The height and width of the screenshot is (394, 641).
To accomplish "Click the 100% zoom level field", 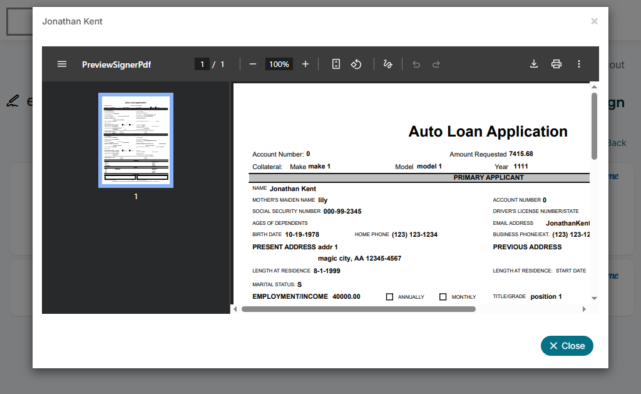I will click(279, 64).
